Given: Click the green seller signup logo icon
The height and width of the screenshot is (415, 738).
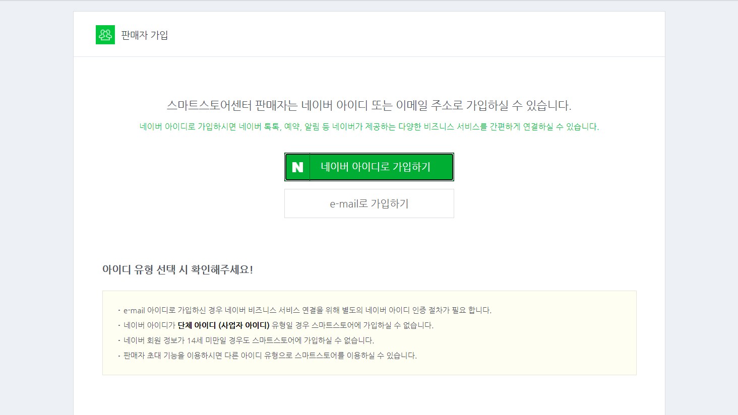Looking at the screenshot, I should pos(105,35).
